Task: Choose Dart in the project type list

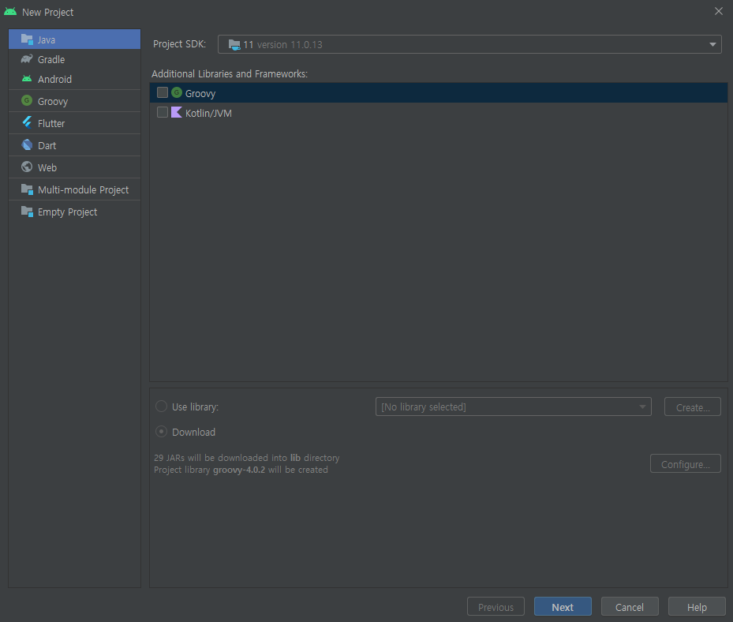Action: pyautogui.click(x=74, y=145)
